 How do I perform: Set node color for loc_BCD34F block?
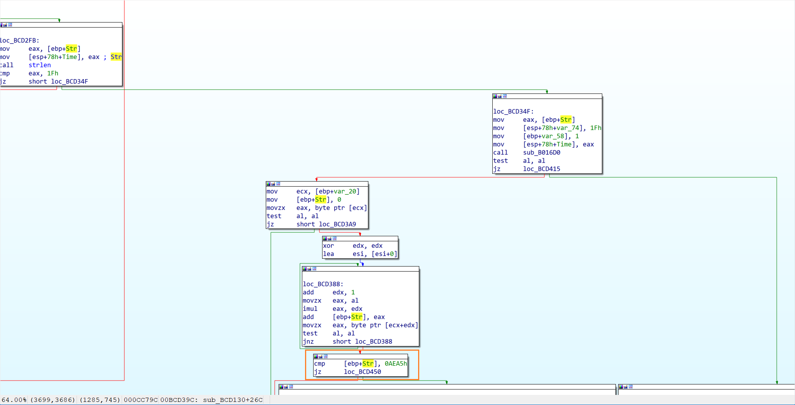[x=495, y=96]
